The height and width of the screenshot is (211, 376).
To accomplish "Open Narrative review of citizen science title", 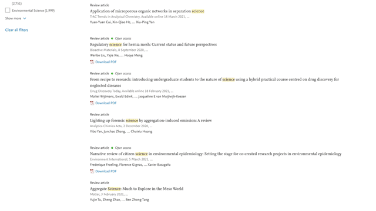I will click(x=216, y=154).
